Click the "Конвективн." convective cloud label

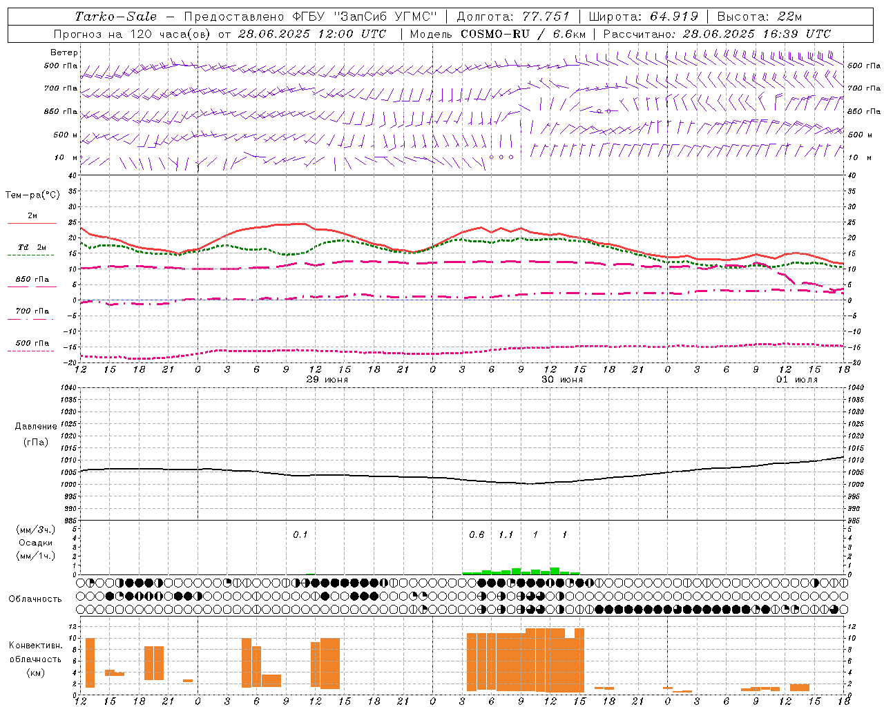click(35, 646)
